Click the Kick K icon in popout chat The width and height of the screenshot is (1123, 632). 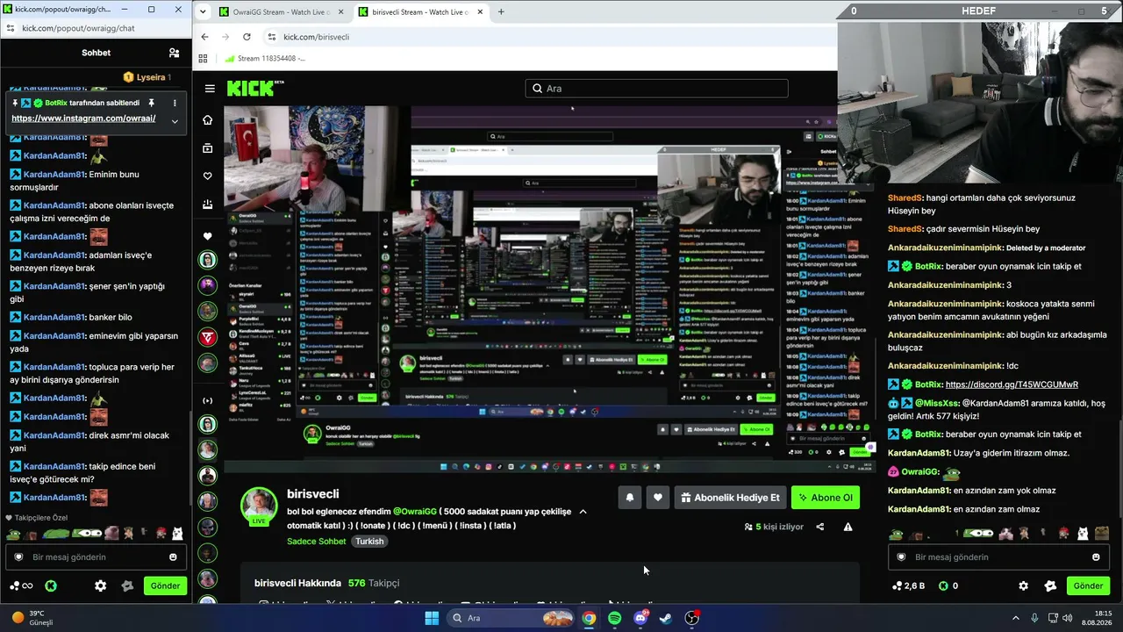(51, 585)
